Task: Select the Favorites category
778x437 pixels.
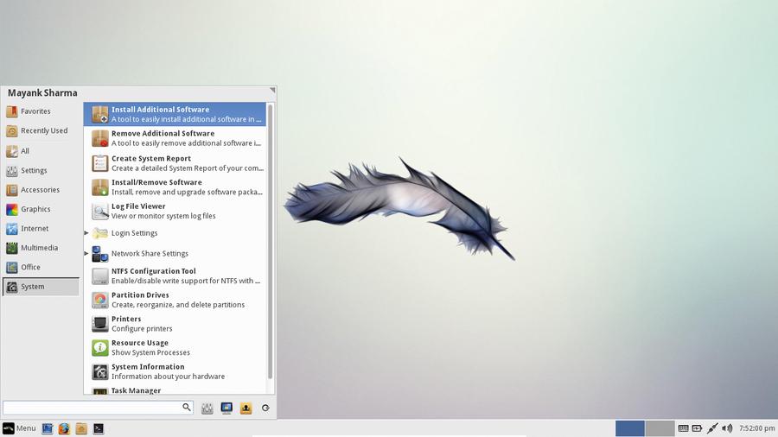Action: pos(41,111)
